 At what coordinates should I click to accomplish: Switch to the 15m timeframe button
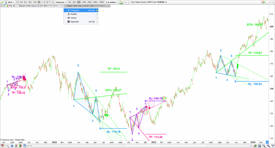click(x=35, y=2)
